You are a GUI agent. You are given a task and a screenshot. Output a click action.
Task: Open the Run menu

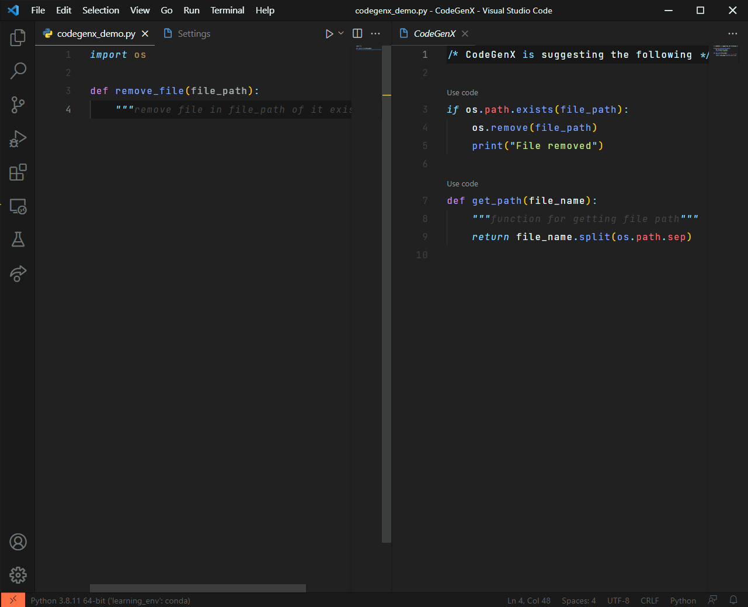point(192,11)
